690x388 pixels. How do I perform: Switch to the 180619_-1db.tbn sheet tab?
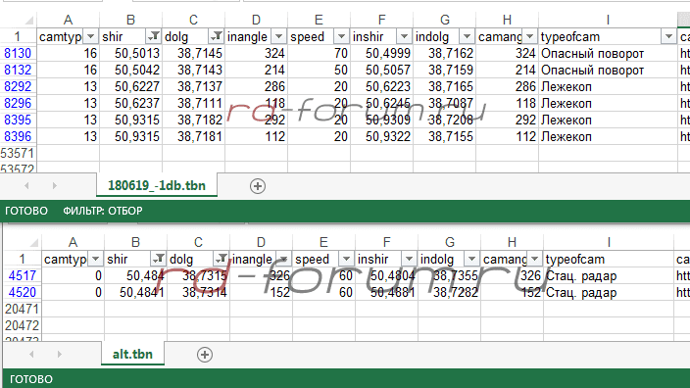[x=157, y=185]
